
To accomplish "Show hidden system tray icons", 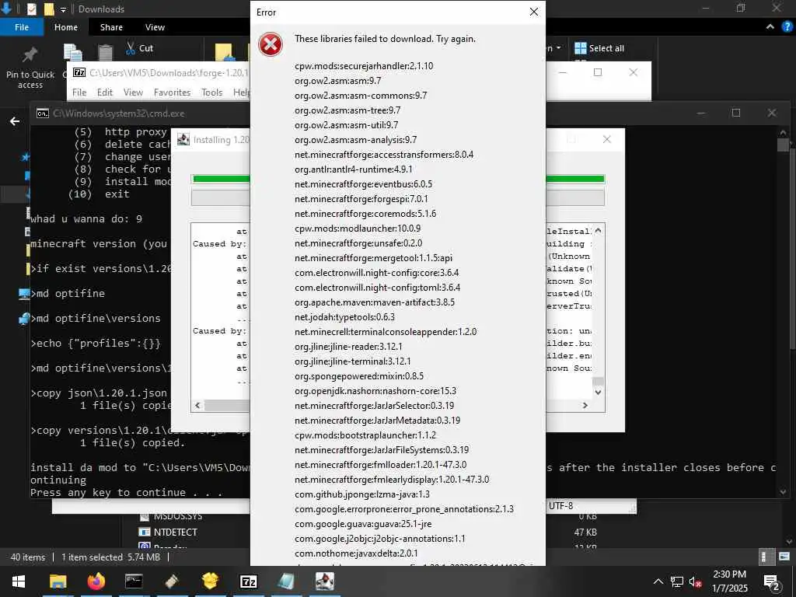I will 658,581.
